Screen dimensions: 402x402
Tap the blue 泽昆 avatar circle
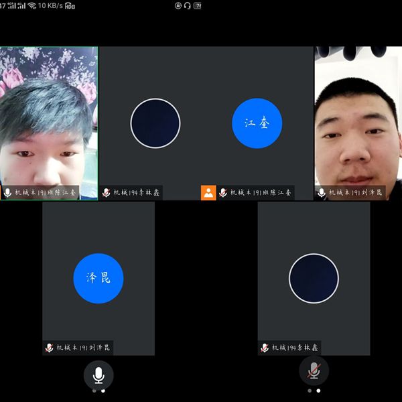point(98,278)
